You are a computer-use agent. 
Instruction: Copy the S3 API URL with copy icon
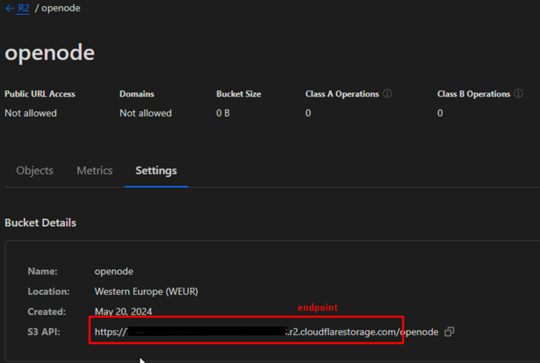[450, 331]
